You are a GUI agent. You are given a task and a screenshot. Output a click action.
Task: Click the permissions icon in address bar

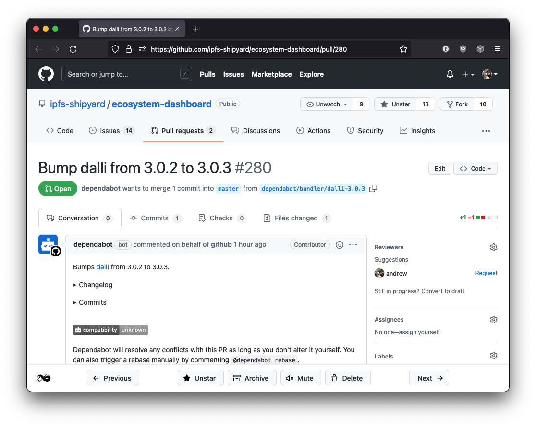(x=142, y=49)
